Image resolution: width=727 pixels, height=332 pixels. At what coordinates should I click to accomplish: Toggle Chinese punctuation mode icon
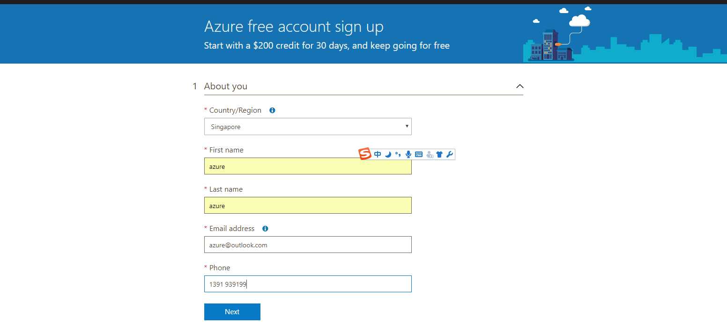point(398,154)
